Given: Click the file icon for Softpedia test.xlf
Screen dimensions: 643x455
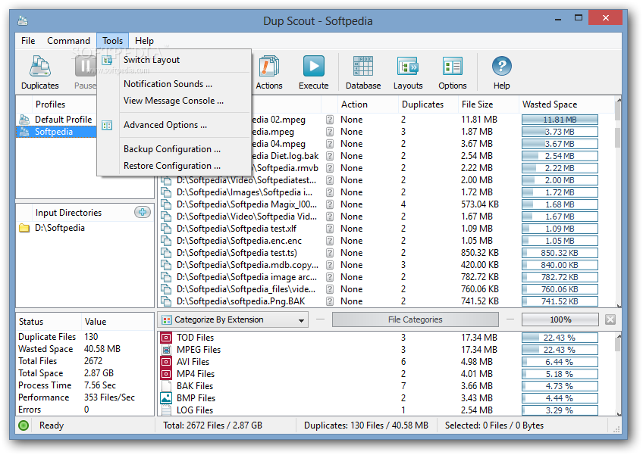Looking at the screenshot, I should coord(166,229).
